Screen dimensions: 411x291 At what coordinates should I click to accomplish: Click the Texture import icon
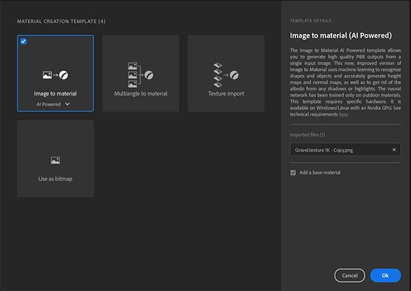coord(226,74)
